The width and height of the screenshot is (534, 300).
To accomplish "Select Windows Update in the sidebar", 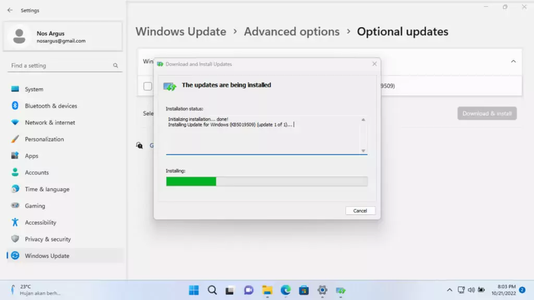I will pyautogui.click(x=65, y=256).
